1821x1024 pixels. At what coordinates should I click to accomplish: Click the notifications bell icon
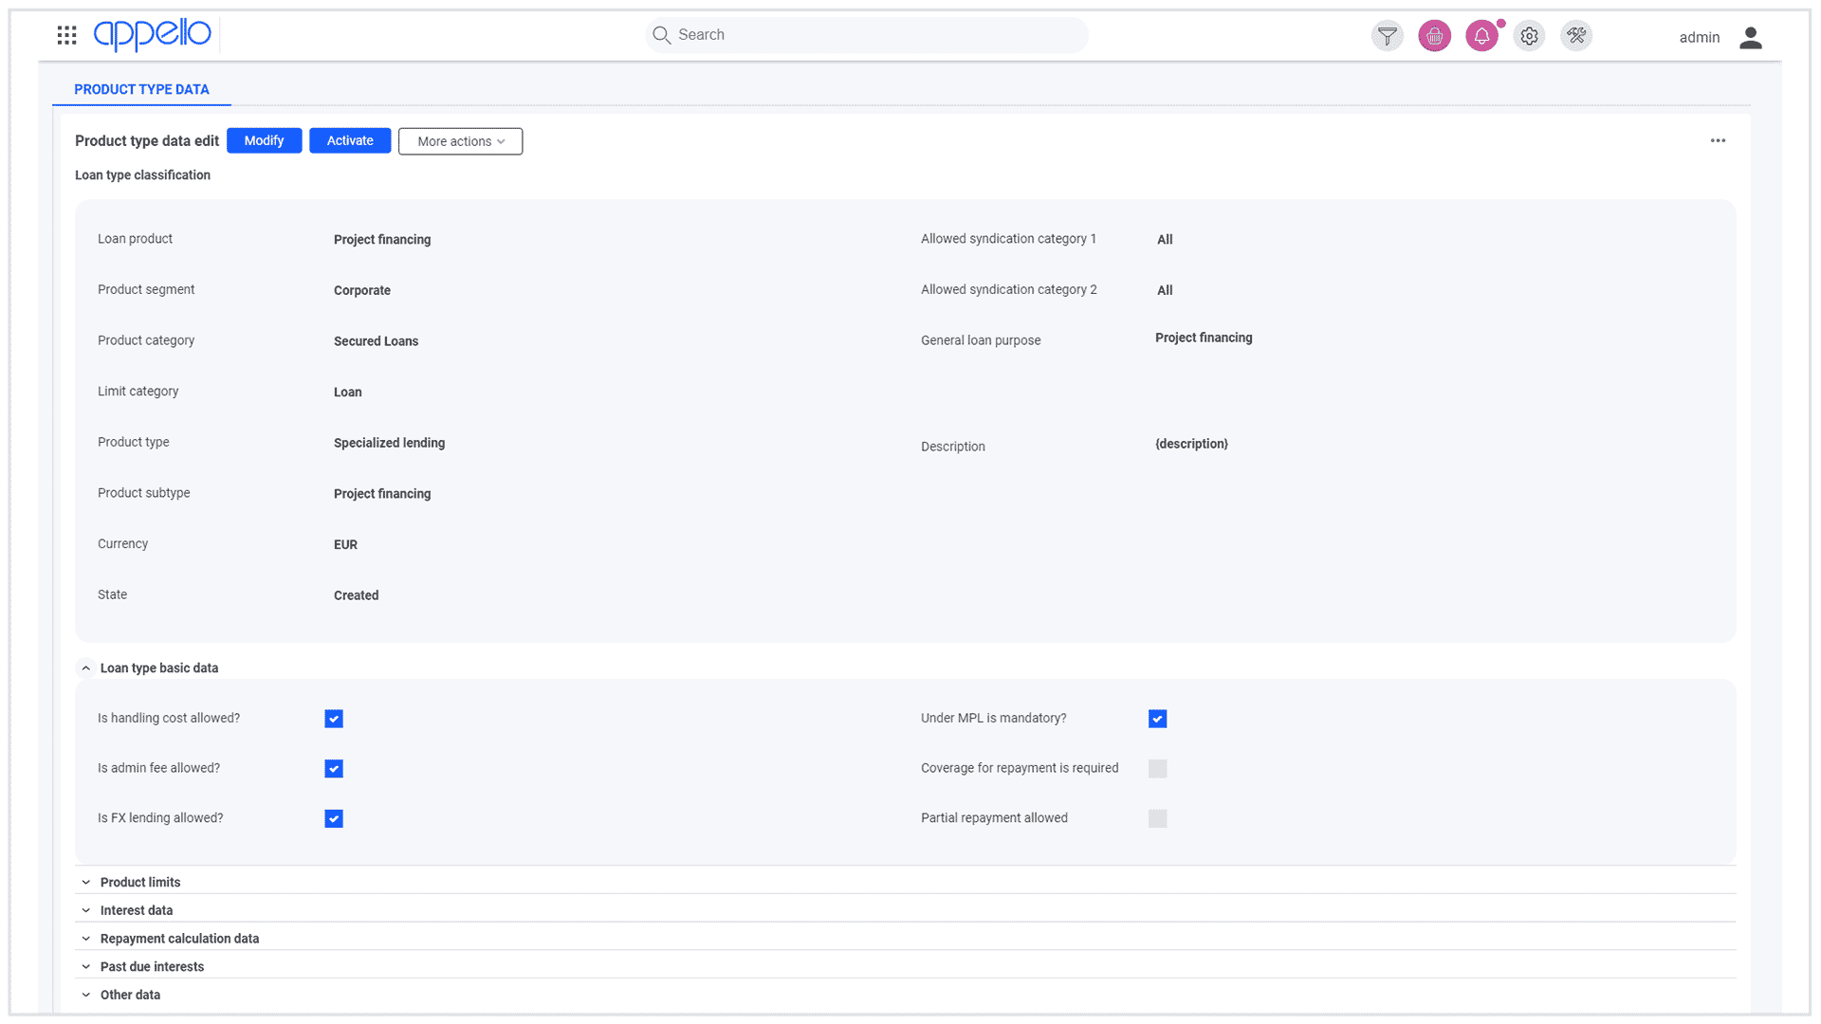(x=1482, y=35)
